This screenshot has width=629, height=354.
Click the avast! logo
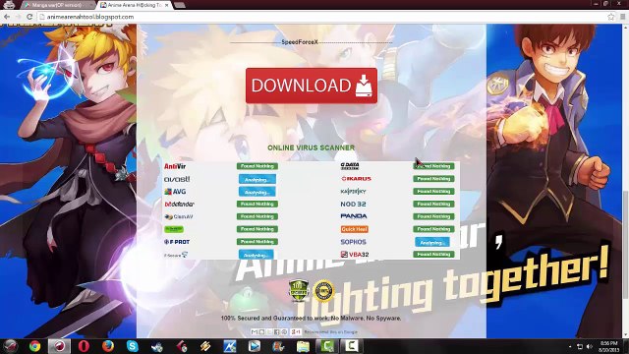[x=177, y=179]
